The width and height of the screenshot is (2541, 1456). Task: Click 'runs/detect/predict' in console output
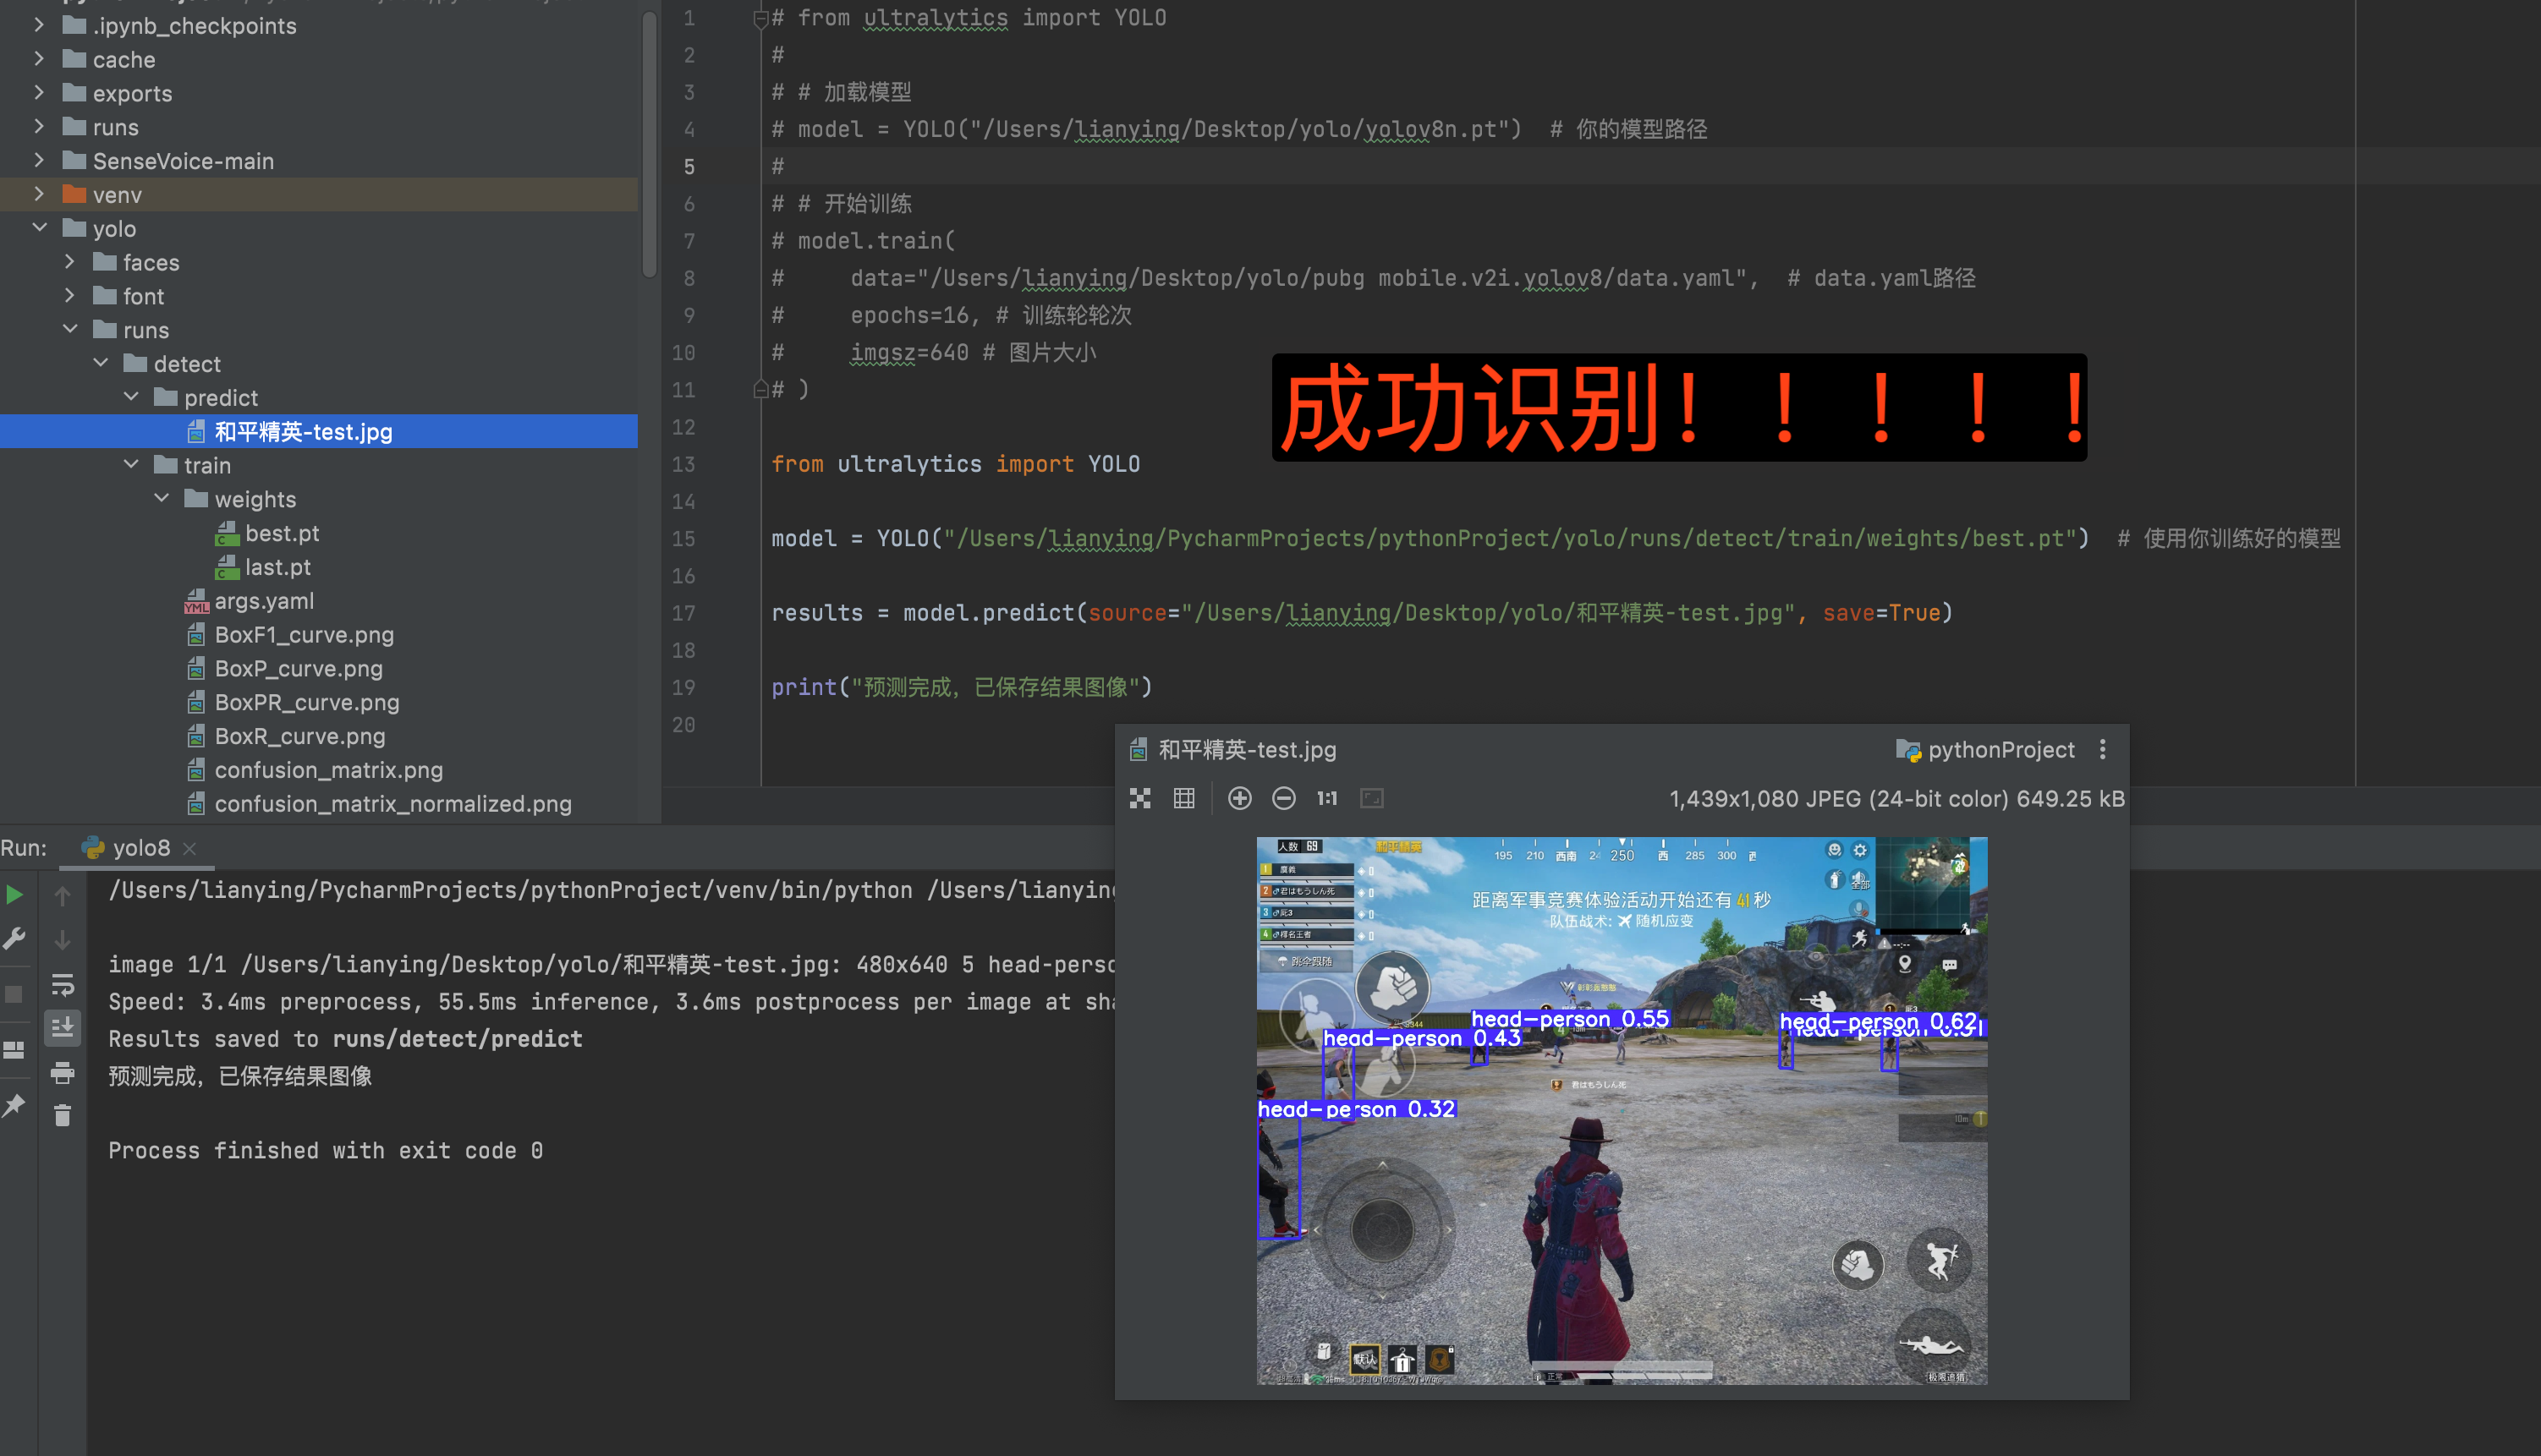click(457, 1039)
